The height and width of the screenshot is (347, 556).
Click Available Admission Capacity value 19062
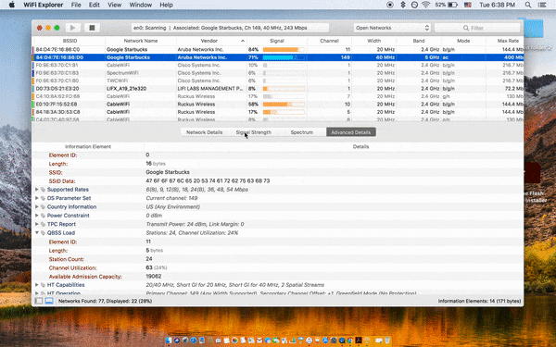(154, 276)
